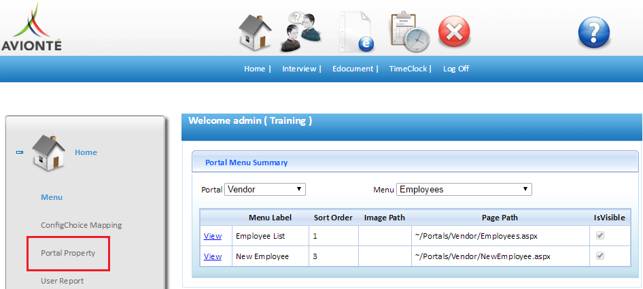This screenshot has height=289, width=643.
Task: Click the house icon in sidebar
Action: pyautogui.click(x=49, y=152)
